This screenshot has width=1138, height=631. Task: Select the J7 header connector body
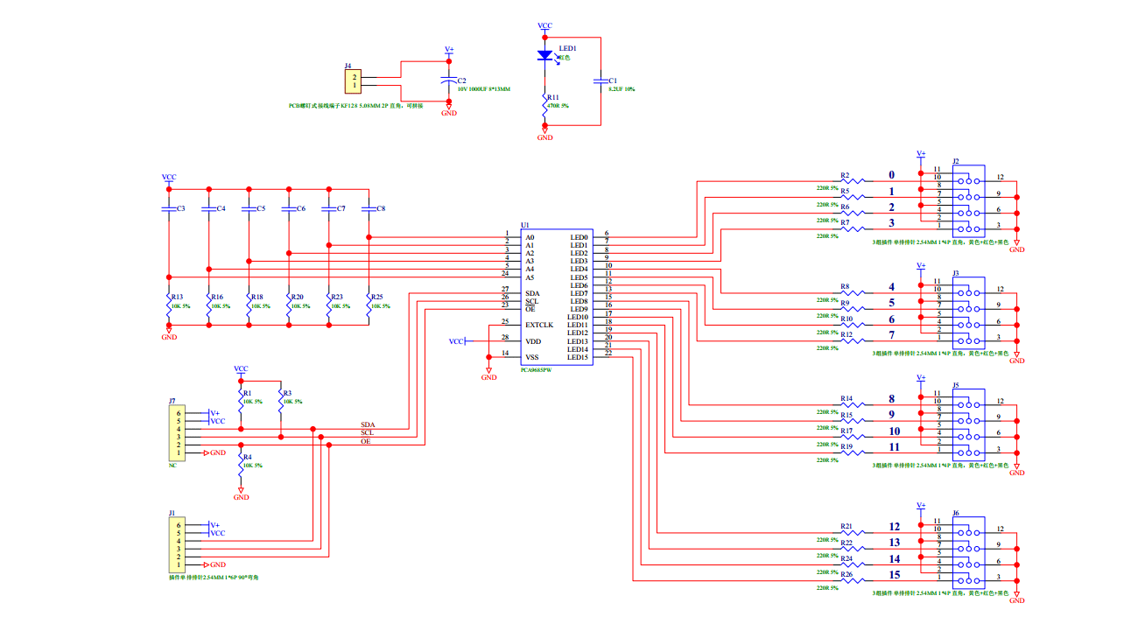tap(178, 433)
